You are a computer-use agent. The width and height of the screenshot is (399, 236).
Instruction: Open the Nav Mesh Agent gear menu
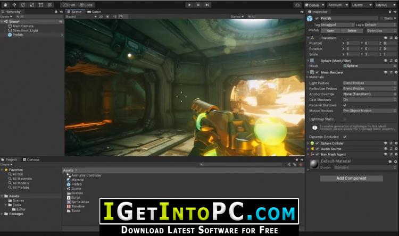click(396, 154)
